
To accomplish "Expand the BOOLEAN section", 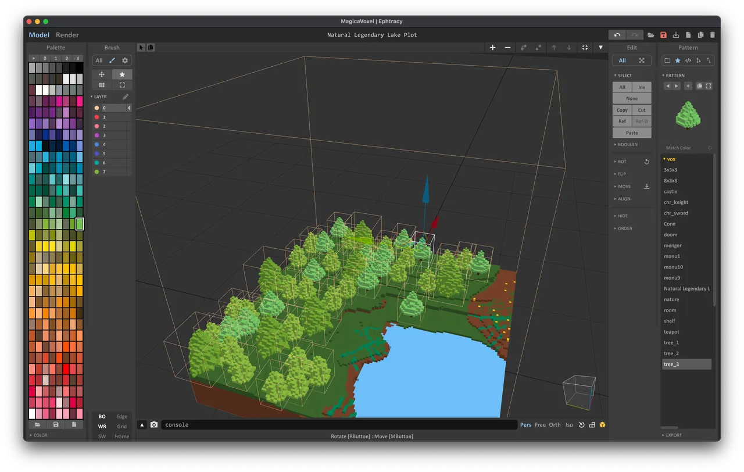I will 625,145.
